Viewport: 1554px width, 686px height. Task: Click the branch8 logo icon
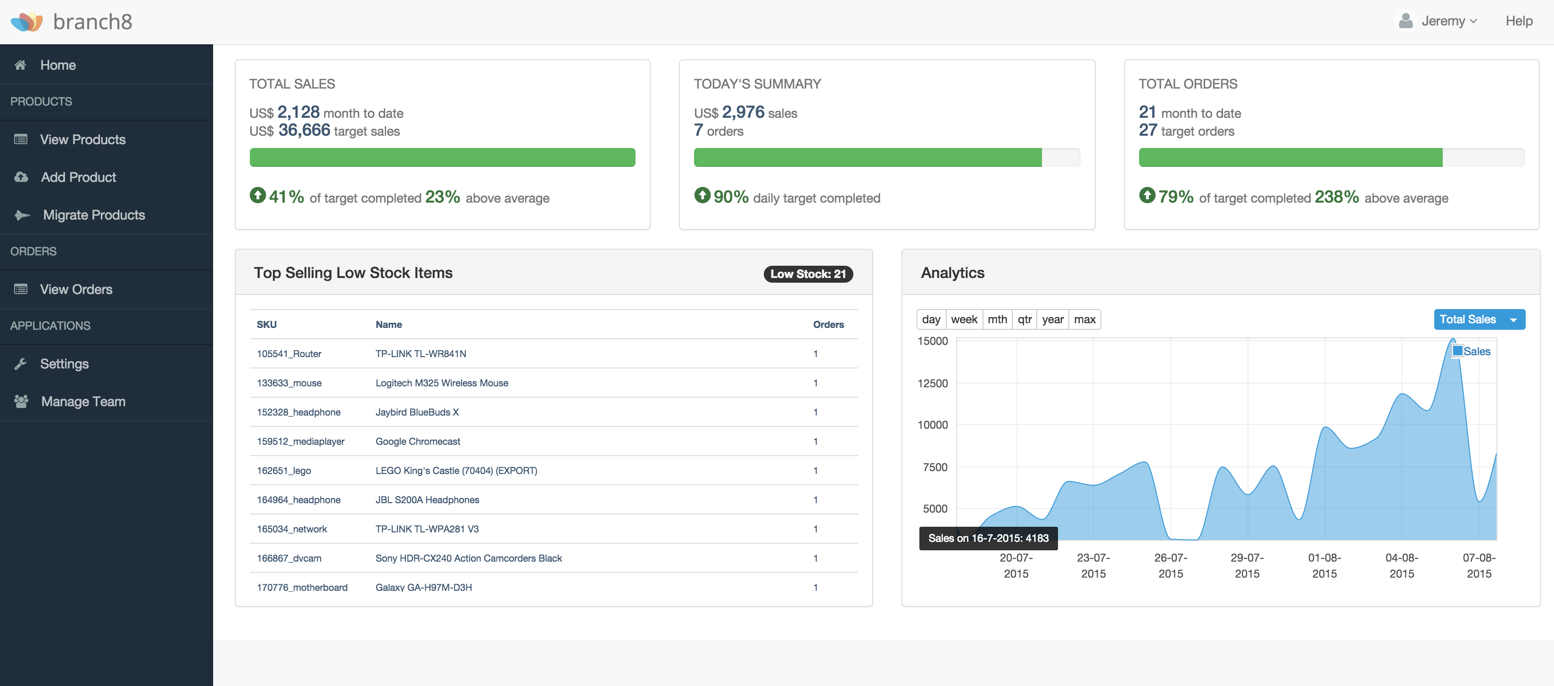click(x=26, y=22)
